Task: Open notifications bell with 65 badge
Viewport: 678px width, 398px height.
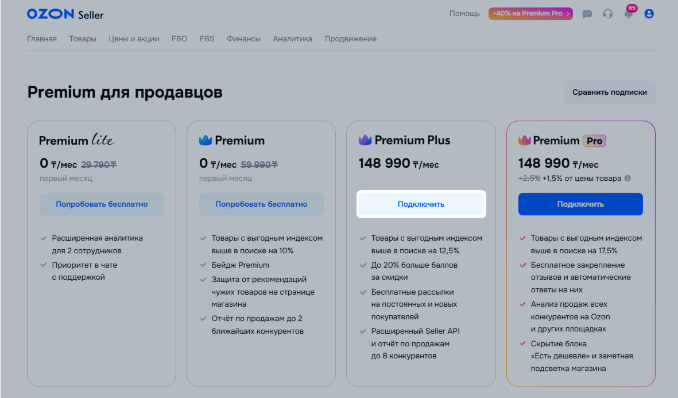Action: (629, 14)
